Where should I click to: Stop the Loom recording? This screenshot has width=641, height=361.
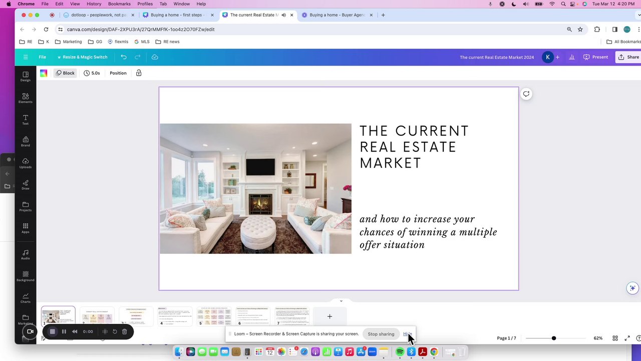[x=53, y=331]
